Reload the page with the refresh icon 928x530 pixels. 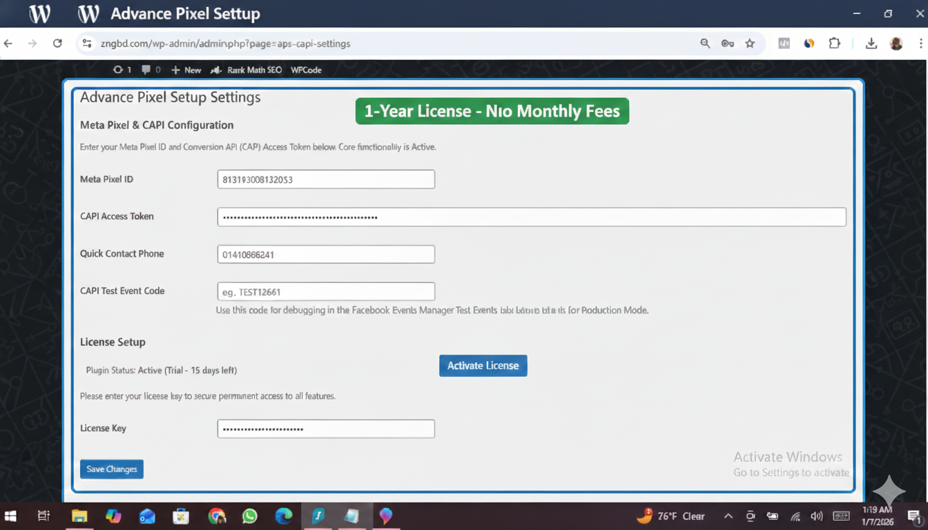point(57,43)
